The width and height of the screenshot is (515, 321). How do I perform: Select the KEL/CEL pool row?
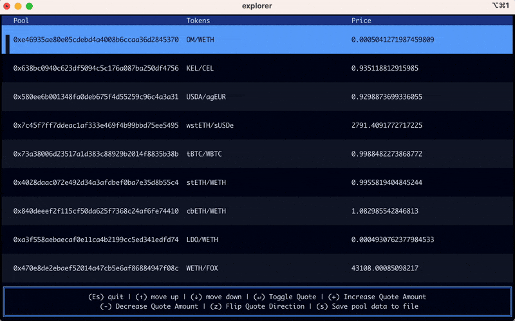click(x=257, y=68)
